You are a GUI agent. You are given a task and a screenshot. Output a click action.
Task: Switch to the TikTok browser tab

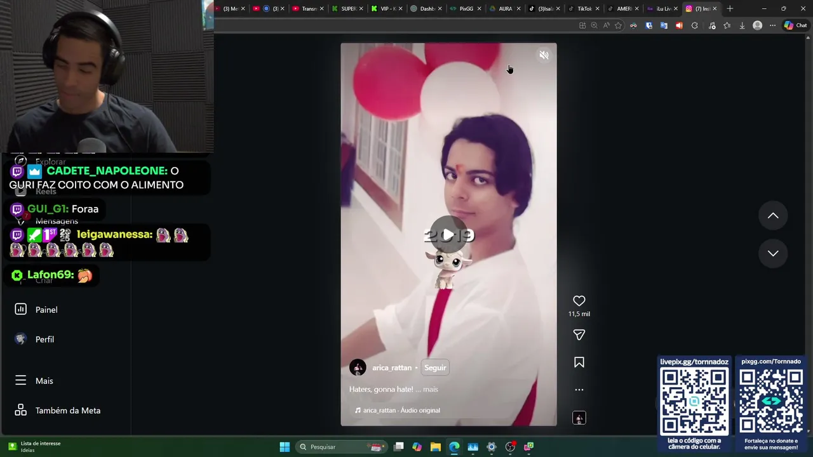click(x=584, y=9)
